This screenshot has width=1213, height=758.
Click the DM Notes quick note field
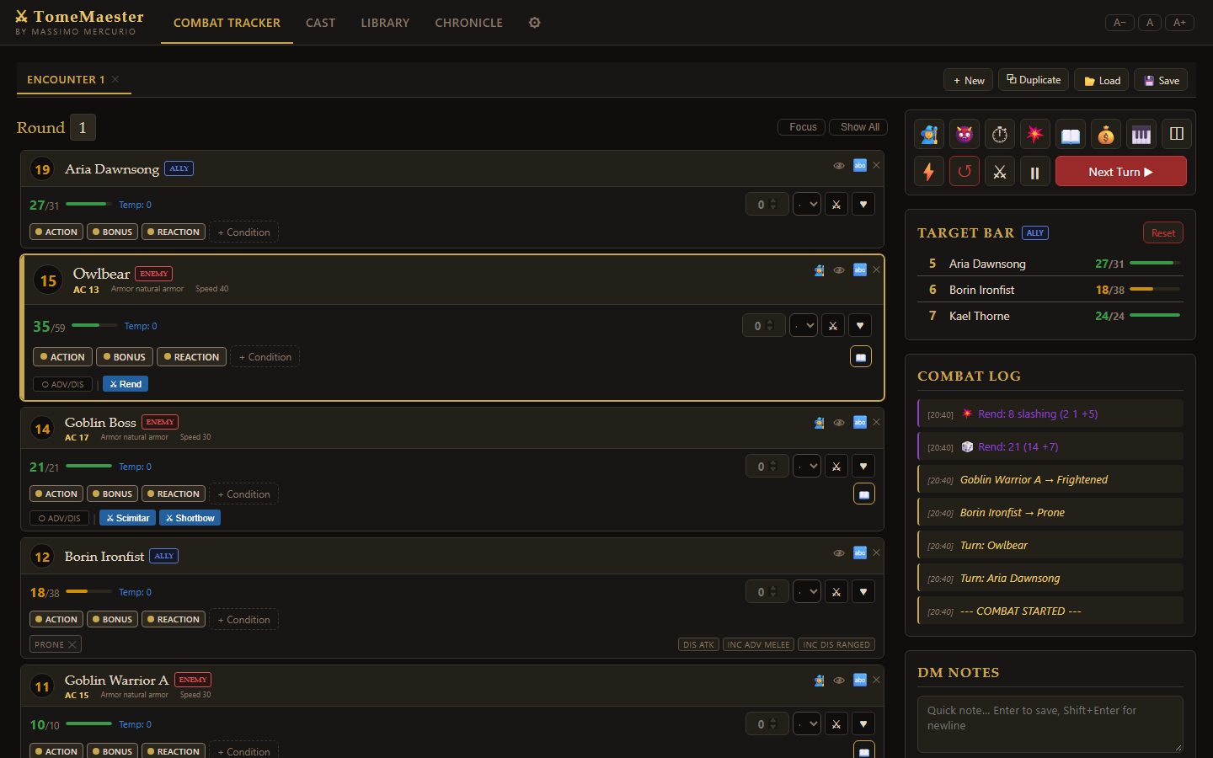(x=1050, y=724)
